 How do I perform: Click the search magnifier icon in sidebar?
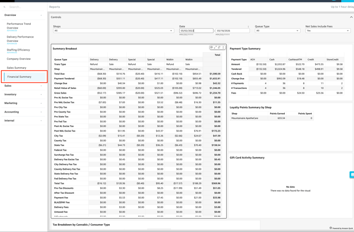[5, 7]
